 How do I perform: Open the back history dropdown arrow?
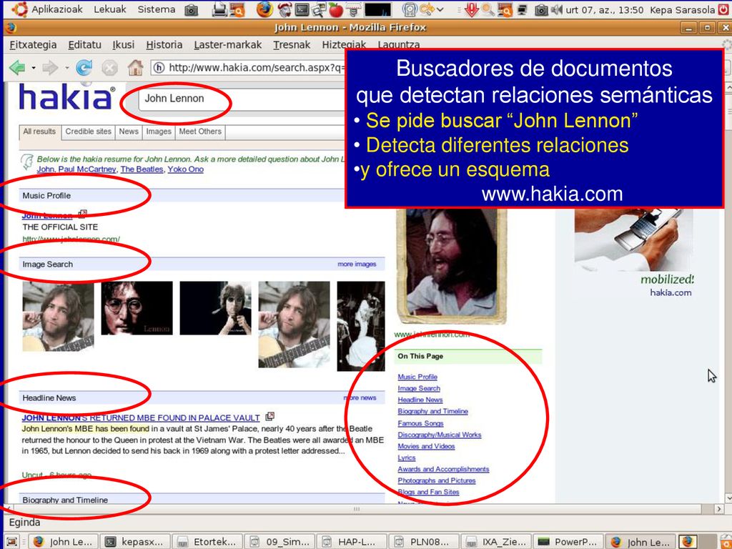pos(34,68)
